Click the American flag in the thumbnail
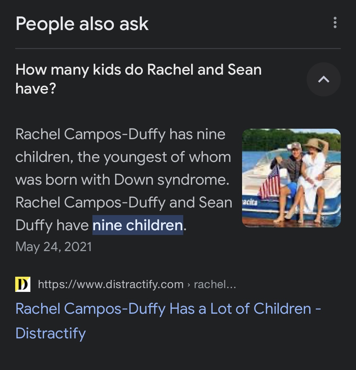 270,183
